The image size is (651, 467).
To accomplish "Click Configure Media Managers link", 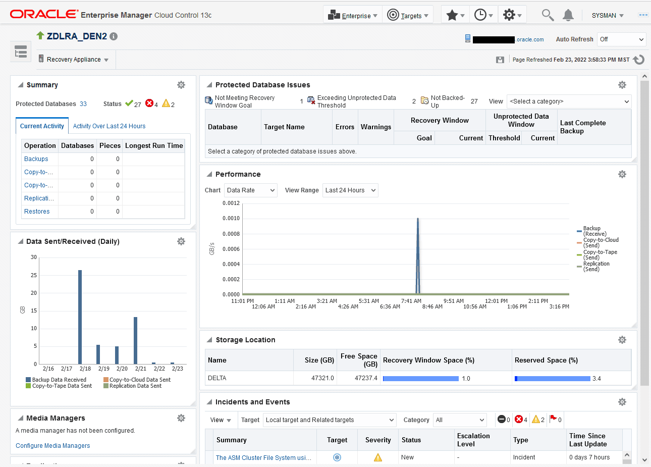I will pos(53,446).
